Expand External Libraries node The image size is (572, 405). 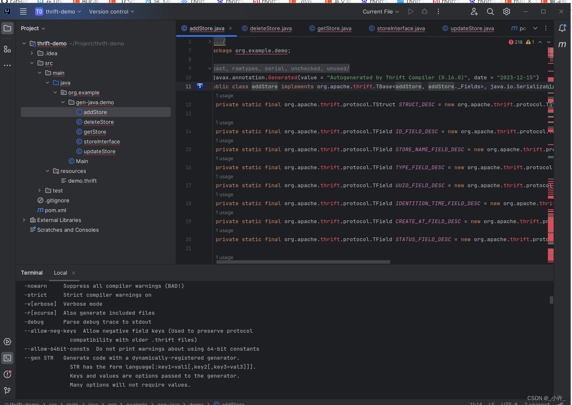tap(24, 220)
